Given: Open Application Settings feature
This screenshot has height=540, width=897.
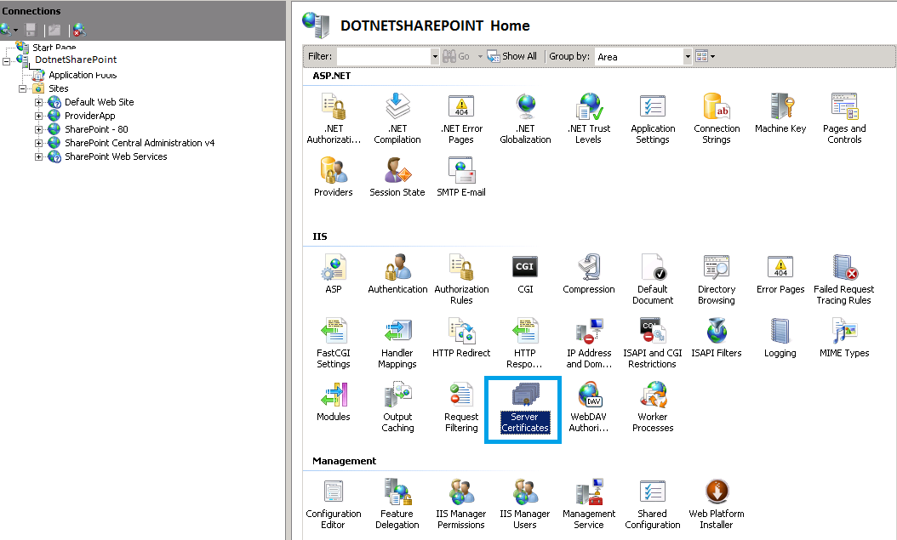Looking at the screenshot, I should [x=653, y=118].
